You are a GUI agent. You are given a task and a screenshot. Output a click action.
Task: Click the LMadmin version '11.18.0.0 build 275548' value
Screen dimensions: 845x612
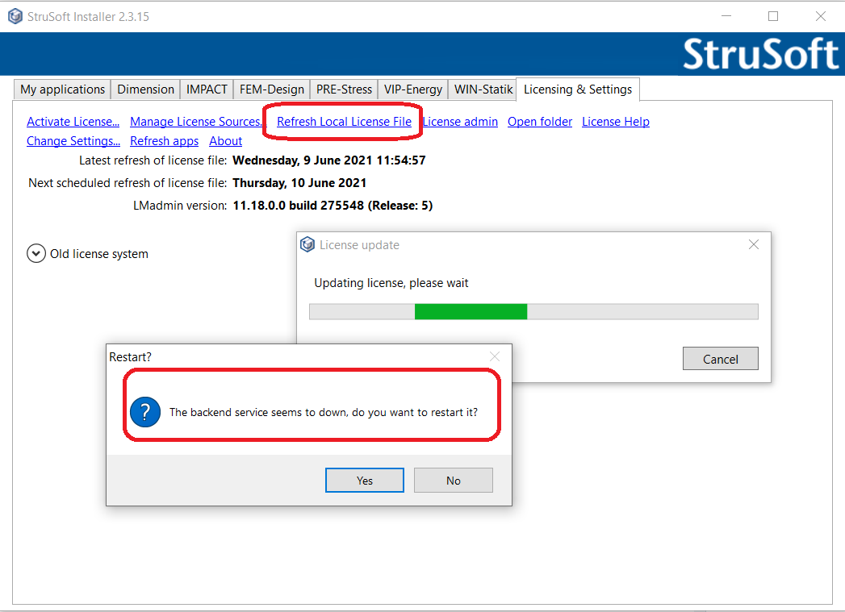[333, 206]
